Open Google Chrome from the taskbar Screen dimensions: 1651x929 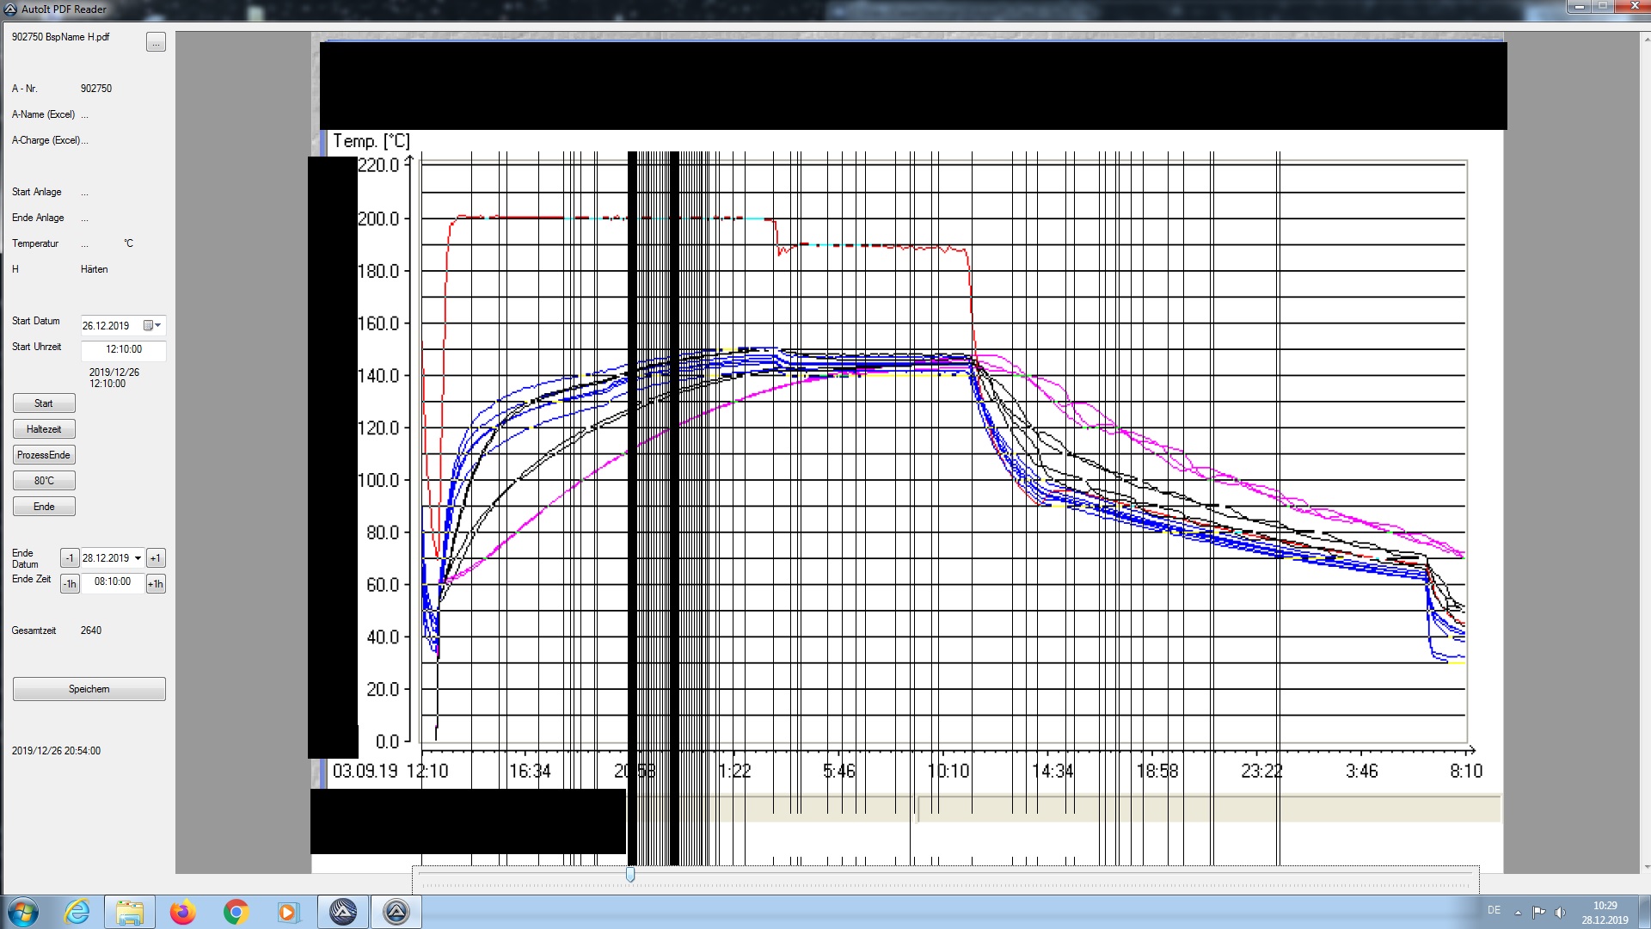236,912
